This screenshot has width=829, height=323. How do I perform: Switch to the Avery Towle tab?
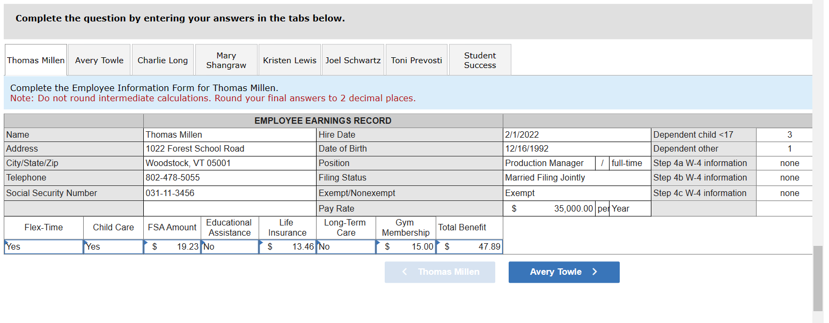[x=99, y=60]
